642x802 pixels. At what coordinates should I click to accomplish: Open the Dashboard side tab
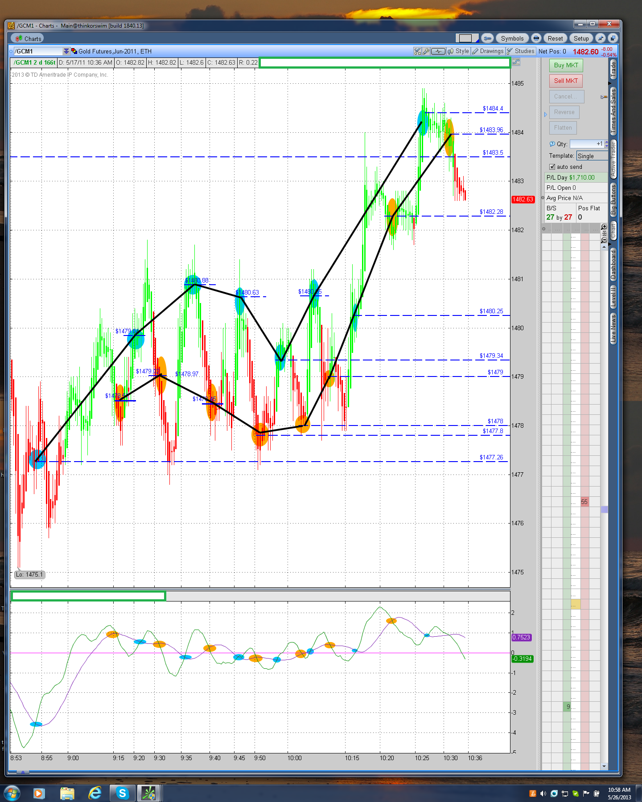point(613,265)
